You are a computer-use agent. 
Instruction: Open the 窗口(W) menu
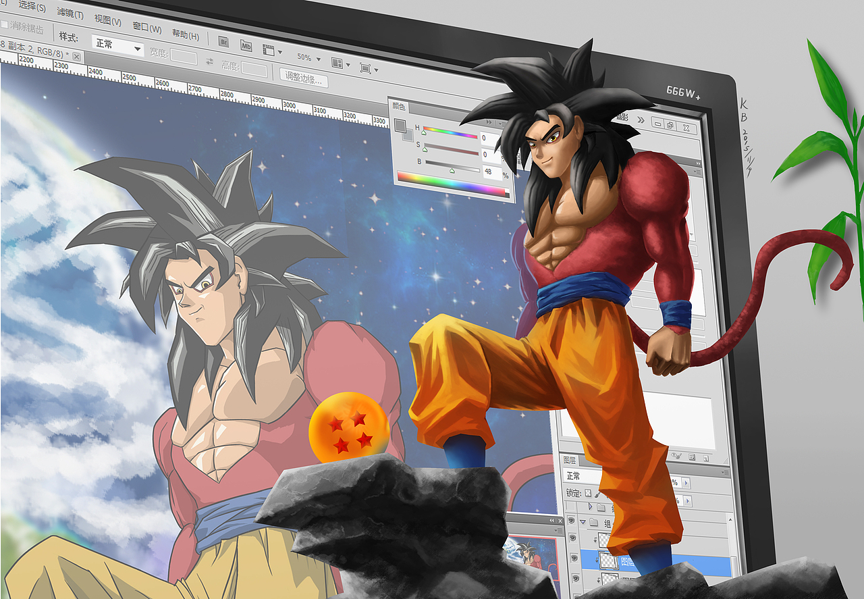[147, 28]
